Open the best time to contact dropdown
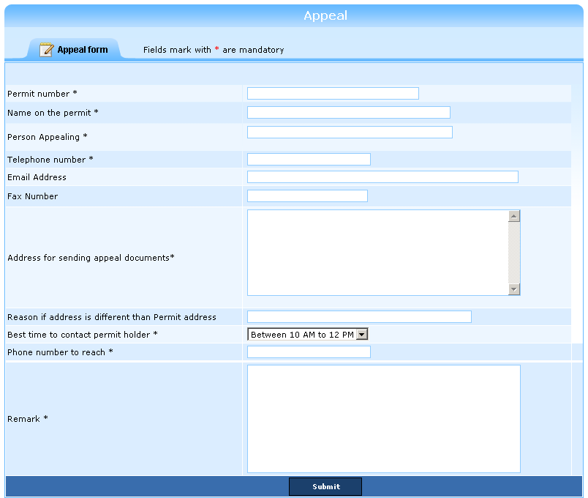Screen dimensions: 588x498 (307, 334)
